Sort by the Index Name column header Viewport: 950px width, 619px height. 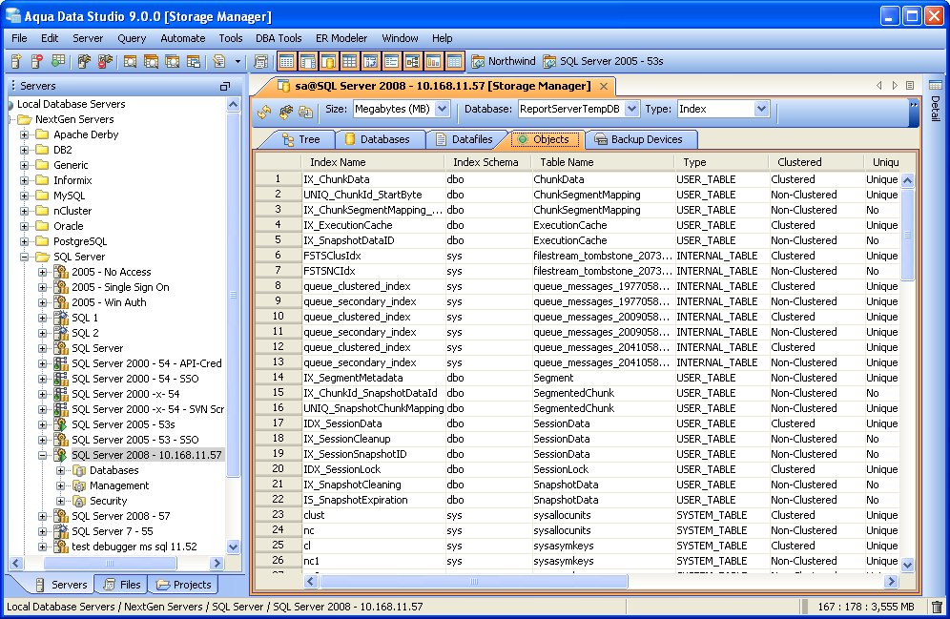(x=373, y=162)
